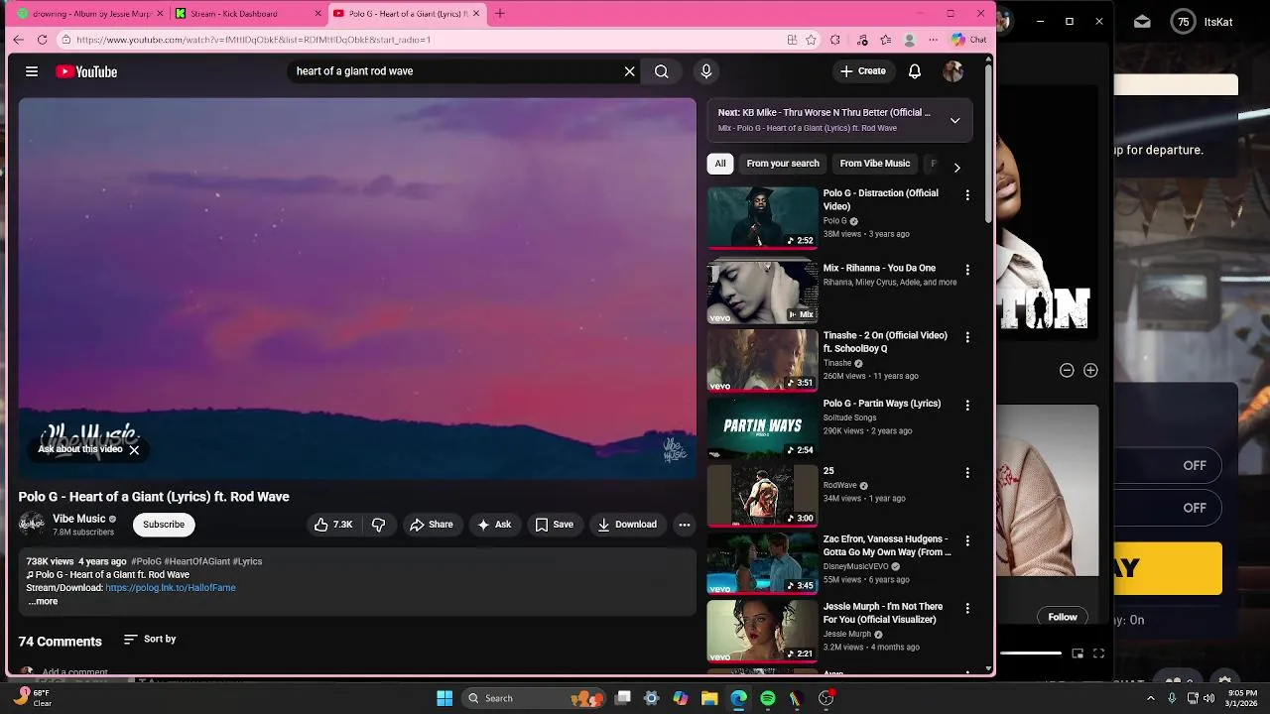
Task: Toggle the first OFF switch in game window
Action: point(1195,465)
